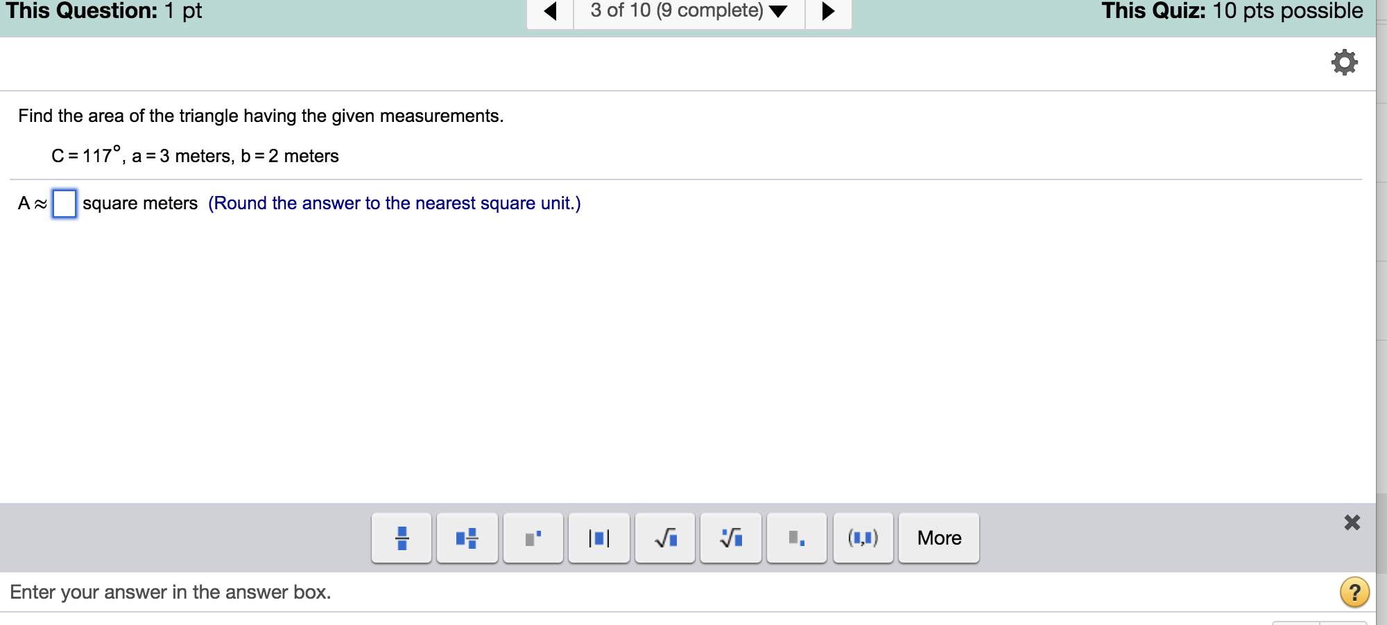This screenshot has height=625, width=1387.
Task: Insert an ordered pair template
Action: [862, 538]
